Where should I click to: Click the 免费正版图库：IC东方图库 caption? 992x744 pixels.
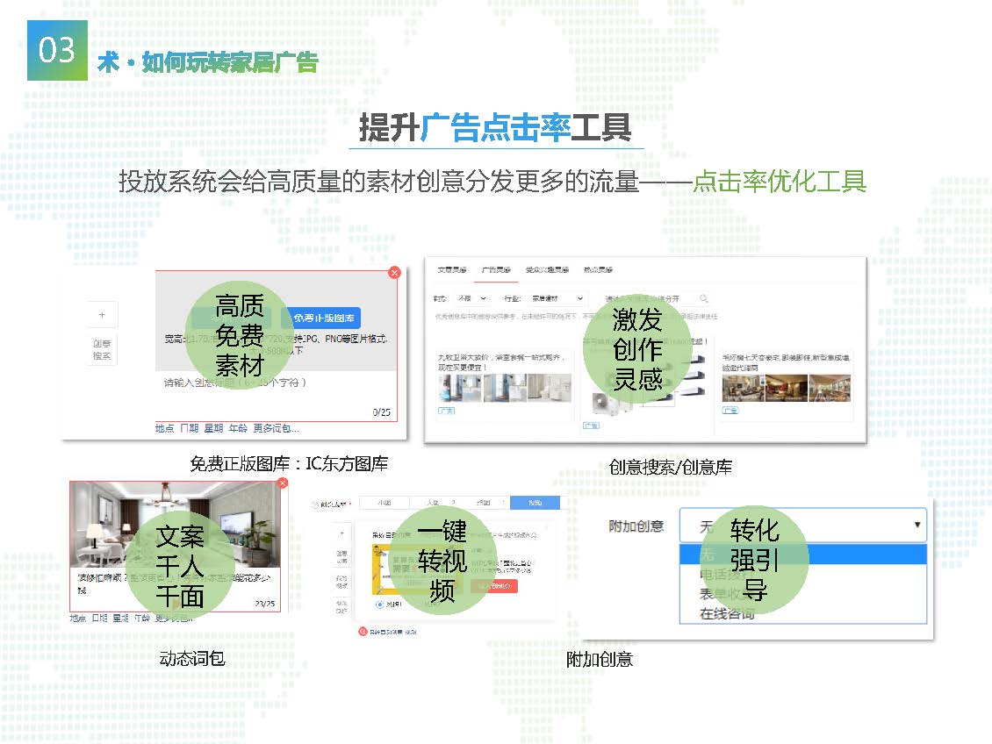[289, 463]
